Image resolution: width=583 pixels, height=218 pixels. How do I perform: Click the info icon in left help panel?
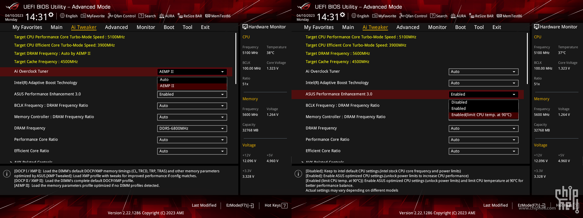click(x=7, y=174)
